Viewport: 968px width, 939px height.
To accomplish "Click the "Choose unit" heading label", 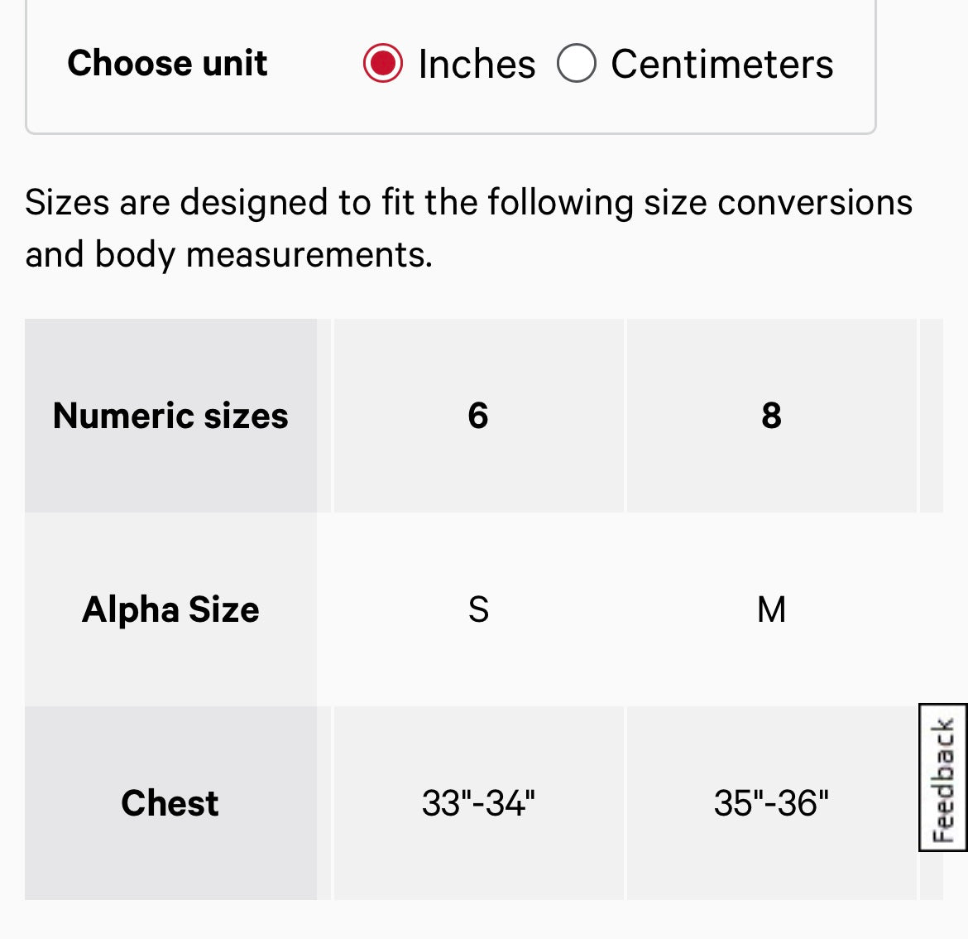I will [167, 63].
